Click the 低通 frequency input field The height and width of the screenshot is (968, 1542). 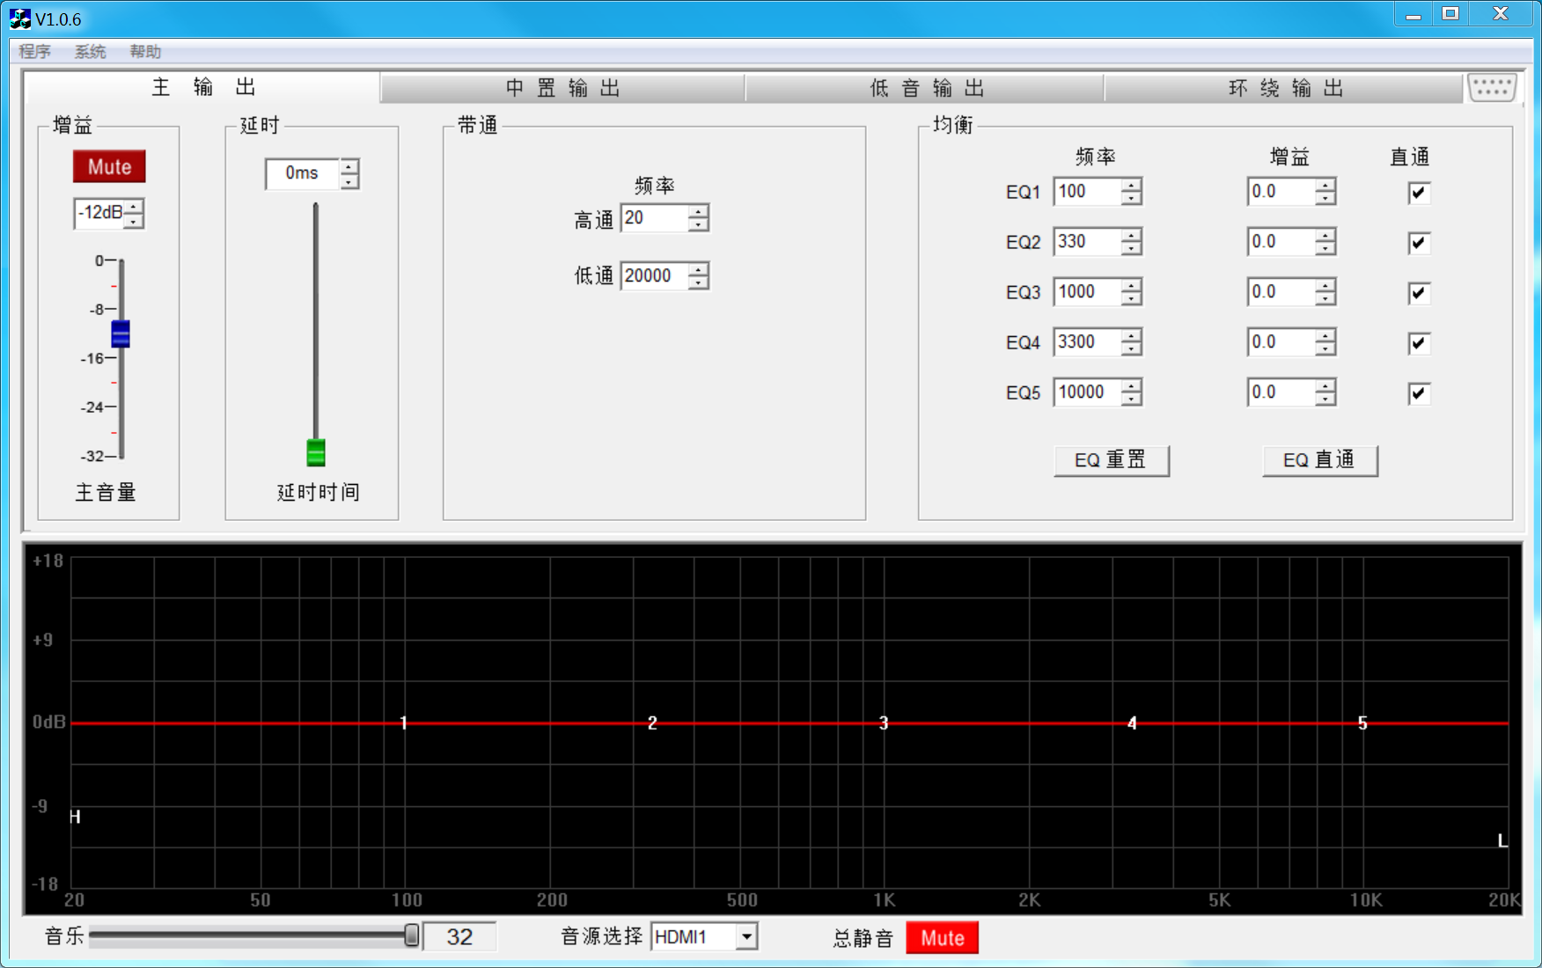click(655, 276)
